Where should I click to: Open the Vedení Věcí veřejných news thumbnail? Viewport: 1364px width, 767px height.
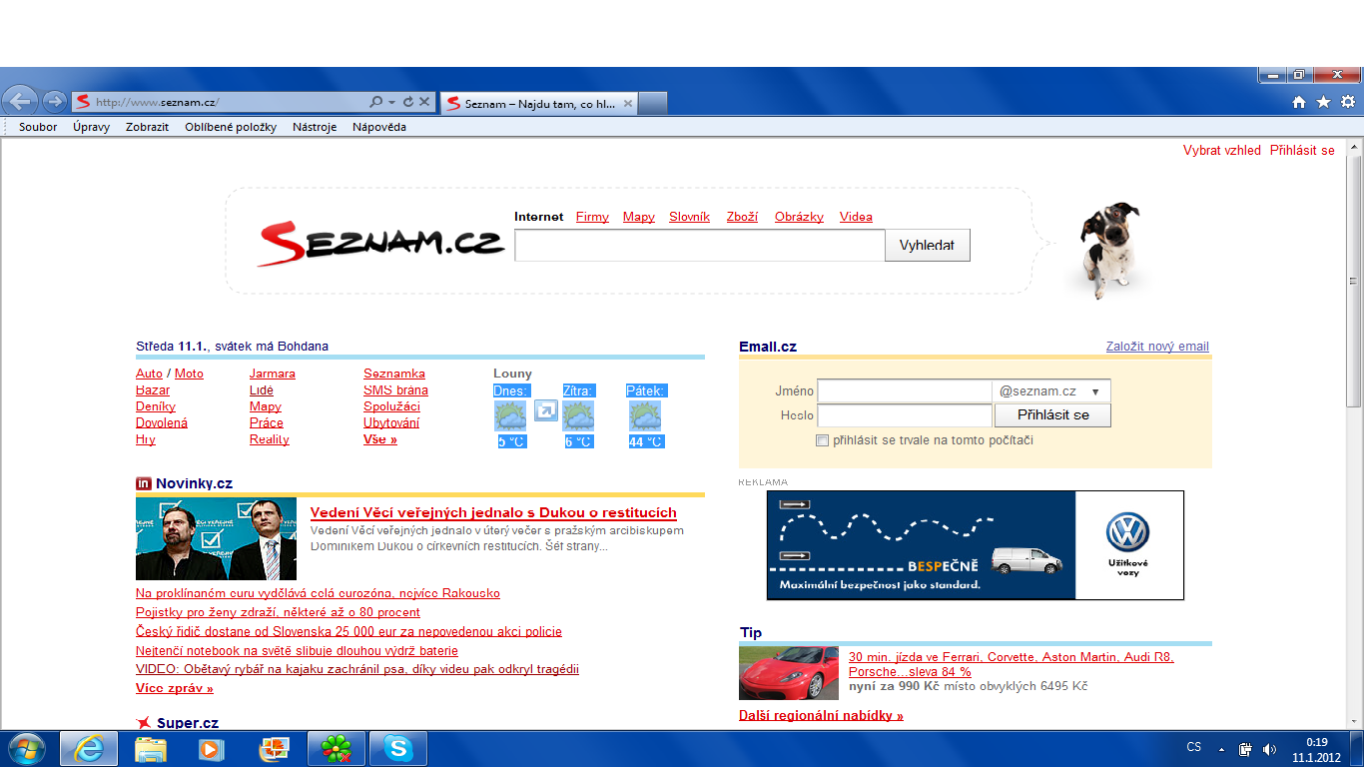point(216,538)
